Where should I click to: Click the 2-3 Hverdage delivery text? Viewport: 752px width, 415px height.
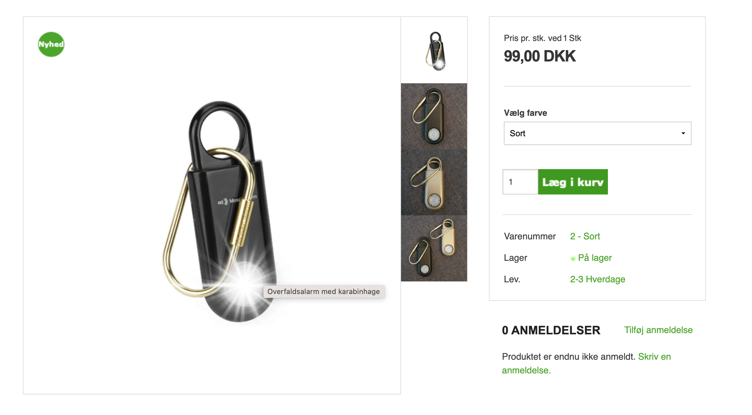click(598, 279)
